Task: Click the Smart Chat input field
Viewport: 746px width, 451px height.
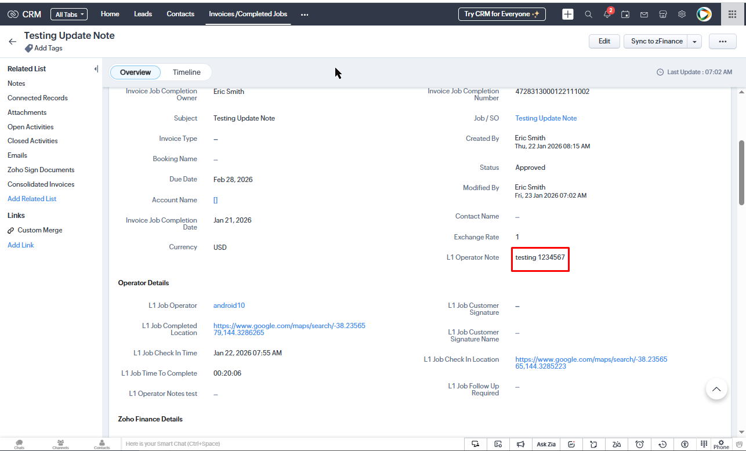Action: point(293,444)
